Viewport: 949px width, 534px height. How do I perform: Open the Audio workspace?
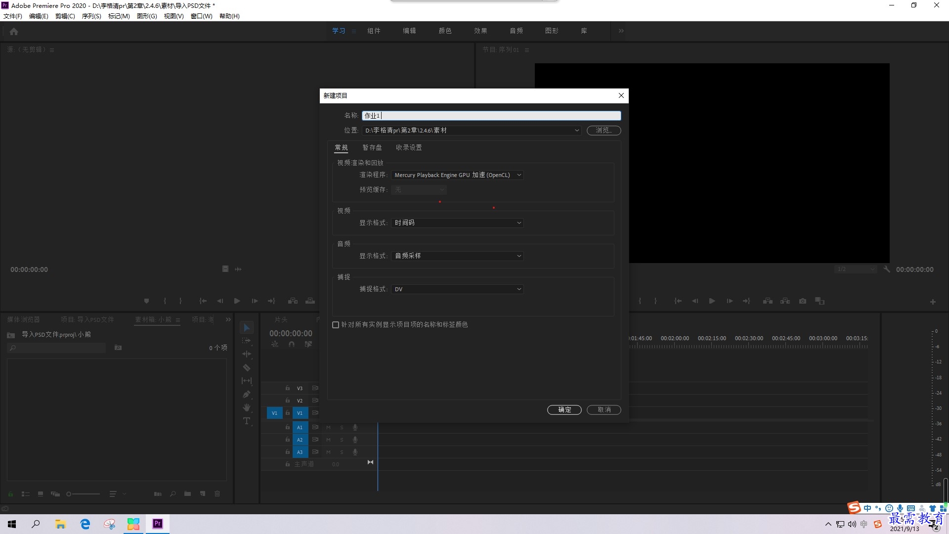click(x=516, y=31)
